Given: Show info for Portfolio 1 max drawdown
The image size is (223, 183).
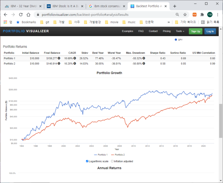Looking at the screenshot, I should click(x=144, y=58).
